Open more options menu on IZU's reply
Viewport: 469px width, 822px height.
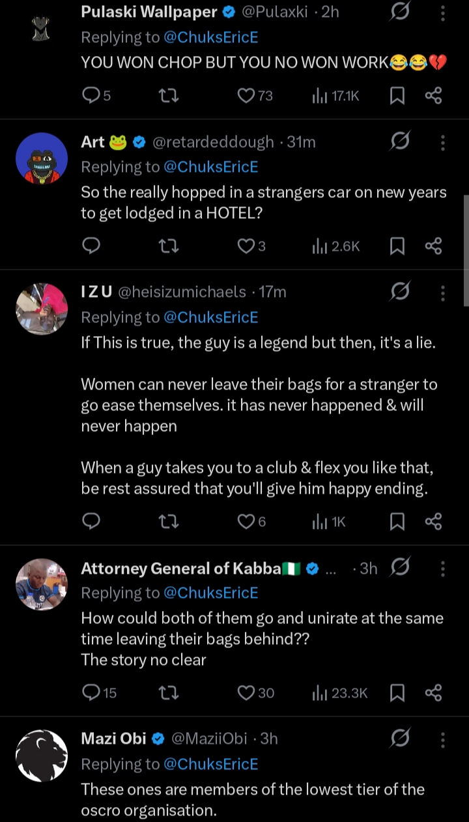[x=443, y=292]
